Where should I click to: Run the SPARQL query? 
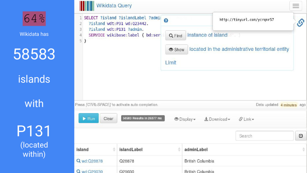click(88, 118)
